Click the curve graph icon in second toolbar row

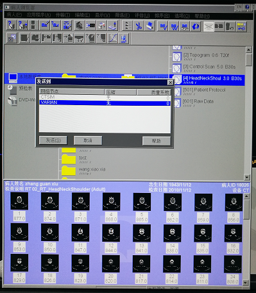(x=113, y=38)
